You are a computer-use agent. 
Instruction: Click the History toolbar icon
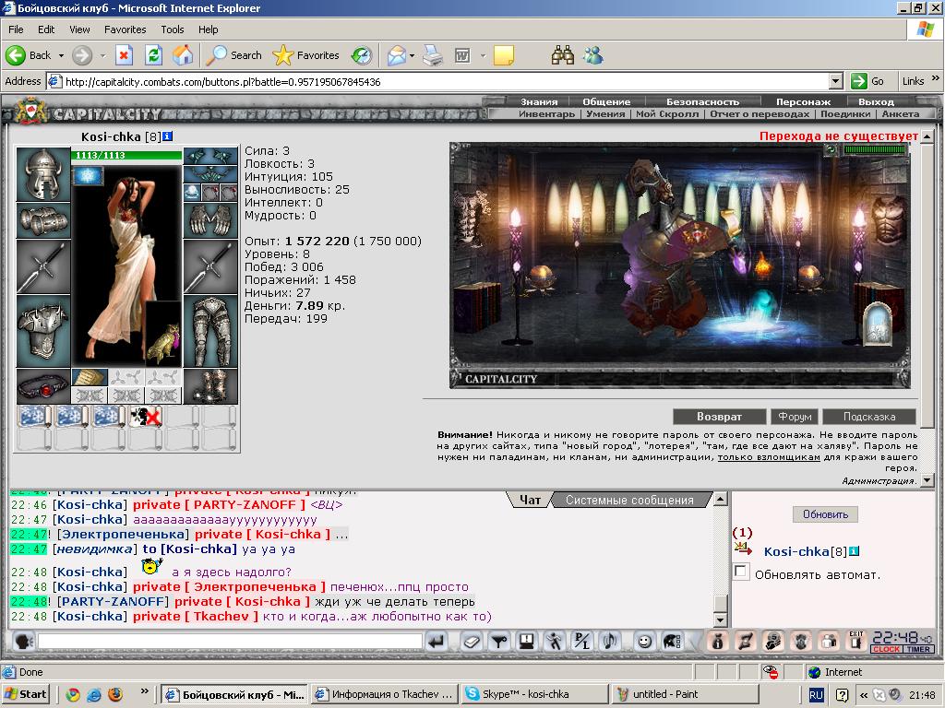tap(362, 55)
